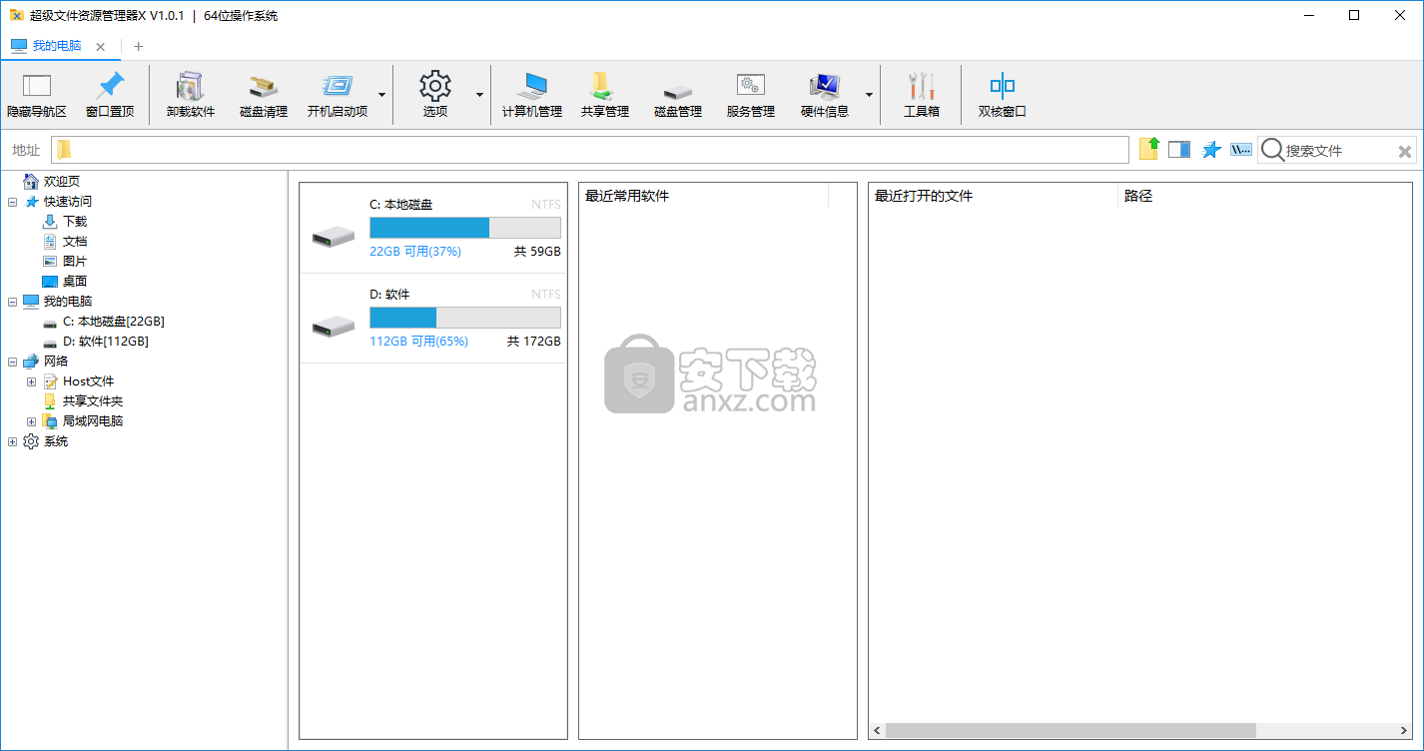Image resolution: width=1424 pixels, height=751 pixels.
Task: Click the D: drive usage bar
Action: pyautogui.click(x=465, y=318)
